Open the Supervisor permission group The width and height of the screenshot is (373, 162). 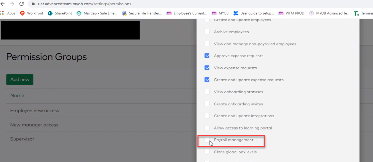(22, 139)
